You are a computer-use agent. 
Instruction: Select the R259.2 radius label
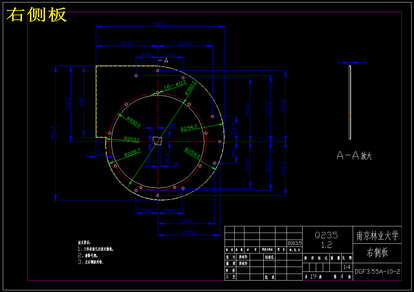(x=193, y=153)
